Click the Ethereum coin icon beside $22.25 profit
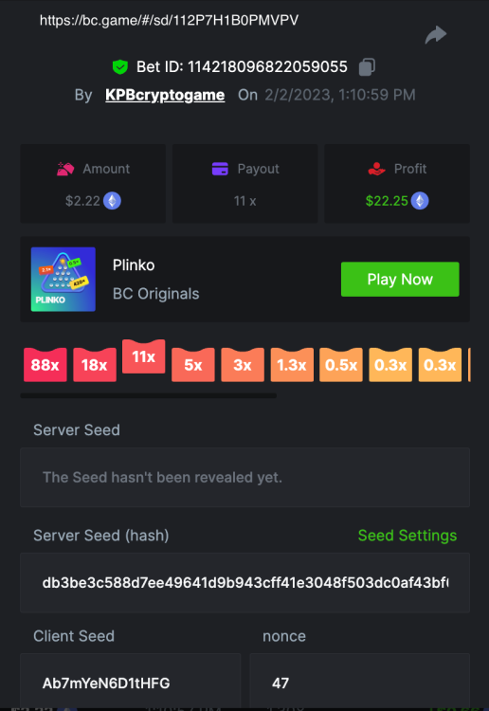489x711 pixels. (420, 200)
